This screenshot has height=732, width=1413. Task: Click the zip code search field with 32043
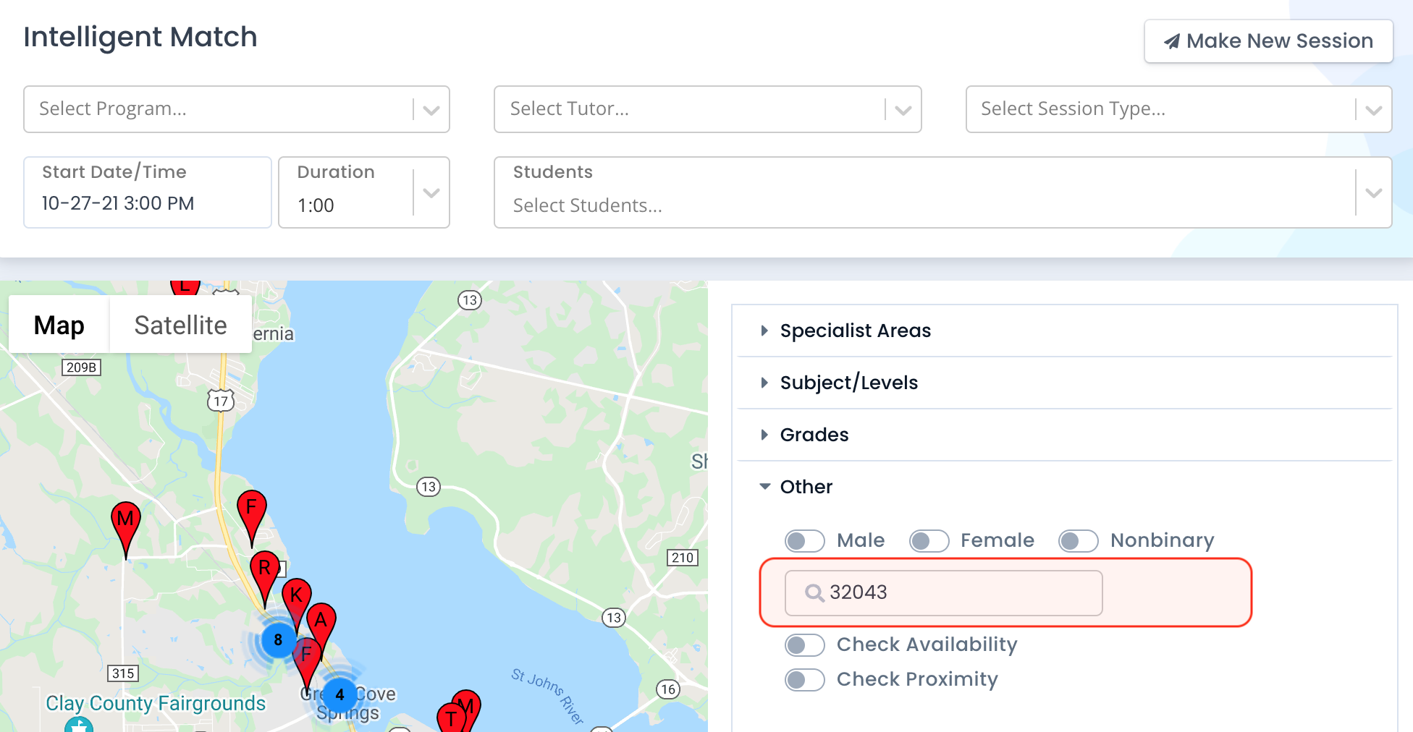(943, 592)
